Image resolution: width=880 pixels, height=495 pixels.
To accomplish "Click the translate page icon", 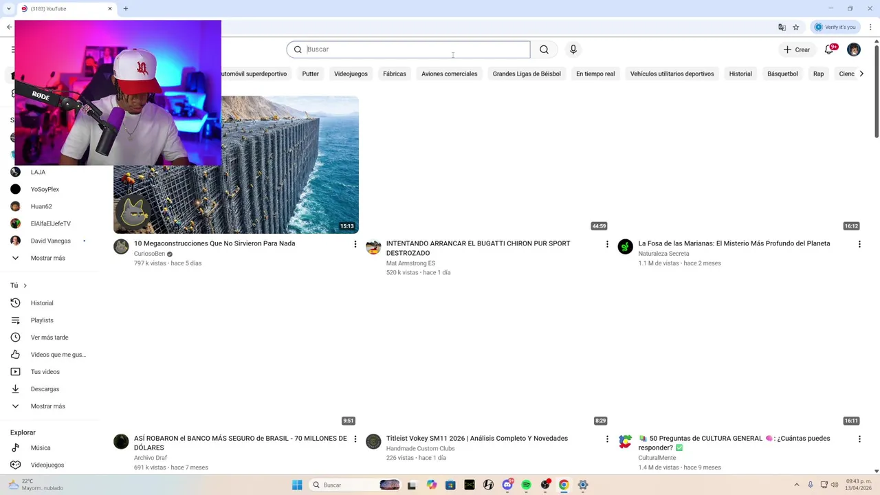I will point(782,27).
